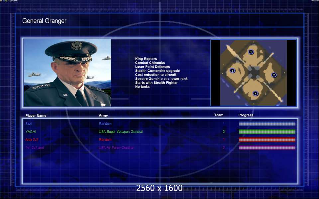Click USA Air Force General army
Screen dimensions: 319x199
click(x=116, y=148)
